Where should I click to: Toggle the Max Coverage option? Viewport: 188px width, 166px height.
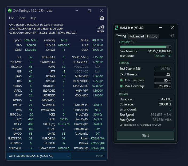(121, 86)
